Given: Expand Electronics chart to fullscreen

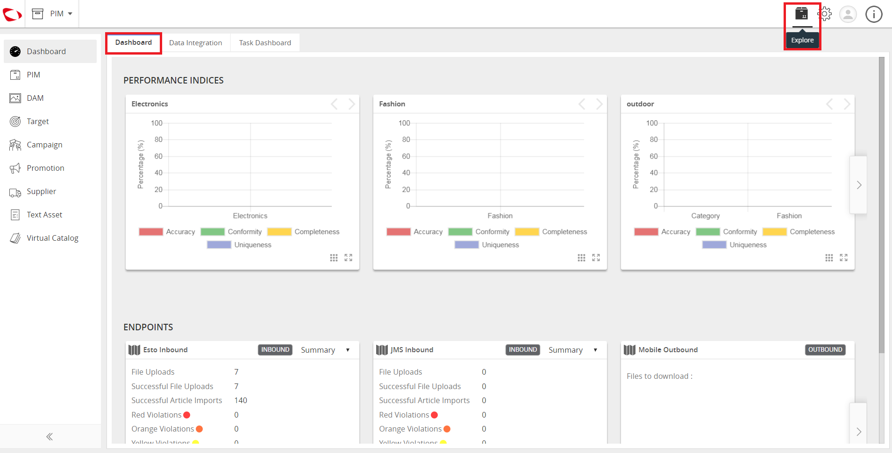Looking at the screenshot, I should tap(349, 258).
